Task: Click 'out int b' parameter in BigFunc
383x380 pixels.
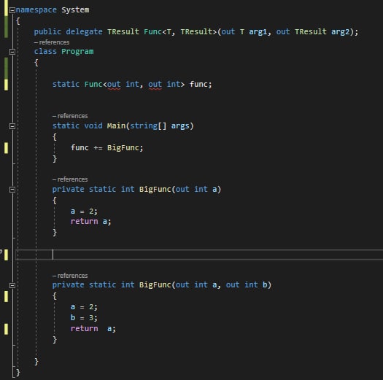Action: point(247,285)
